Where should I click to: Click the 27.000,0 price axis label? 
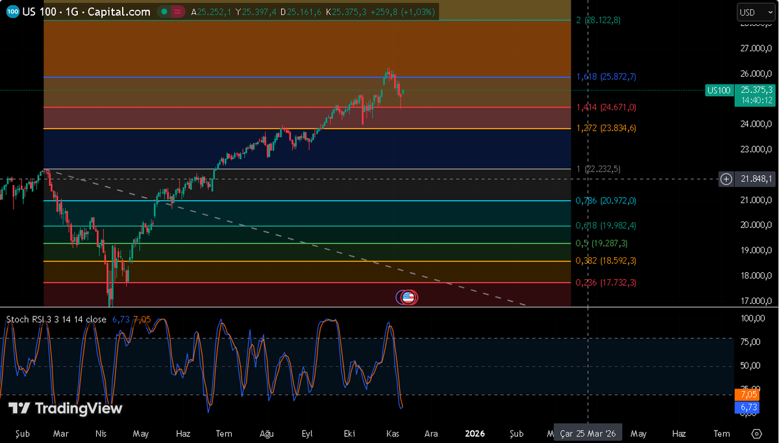(x=756, y=49)
